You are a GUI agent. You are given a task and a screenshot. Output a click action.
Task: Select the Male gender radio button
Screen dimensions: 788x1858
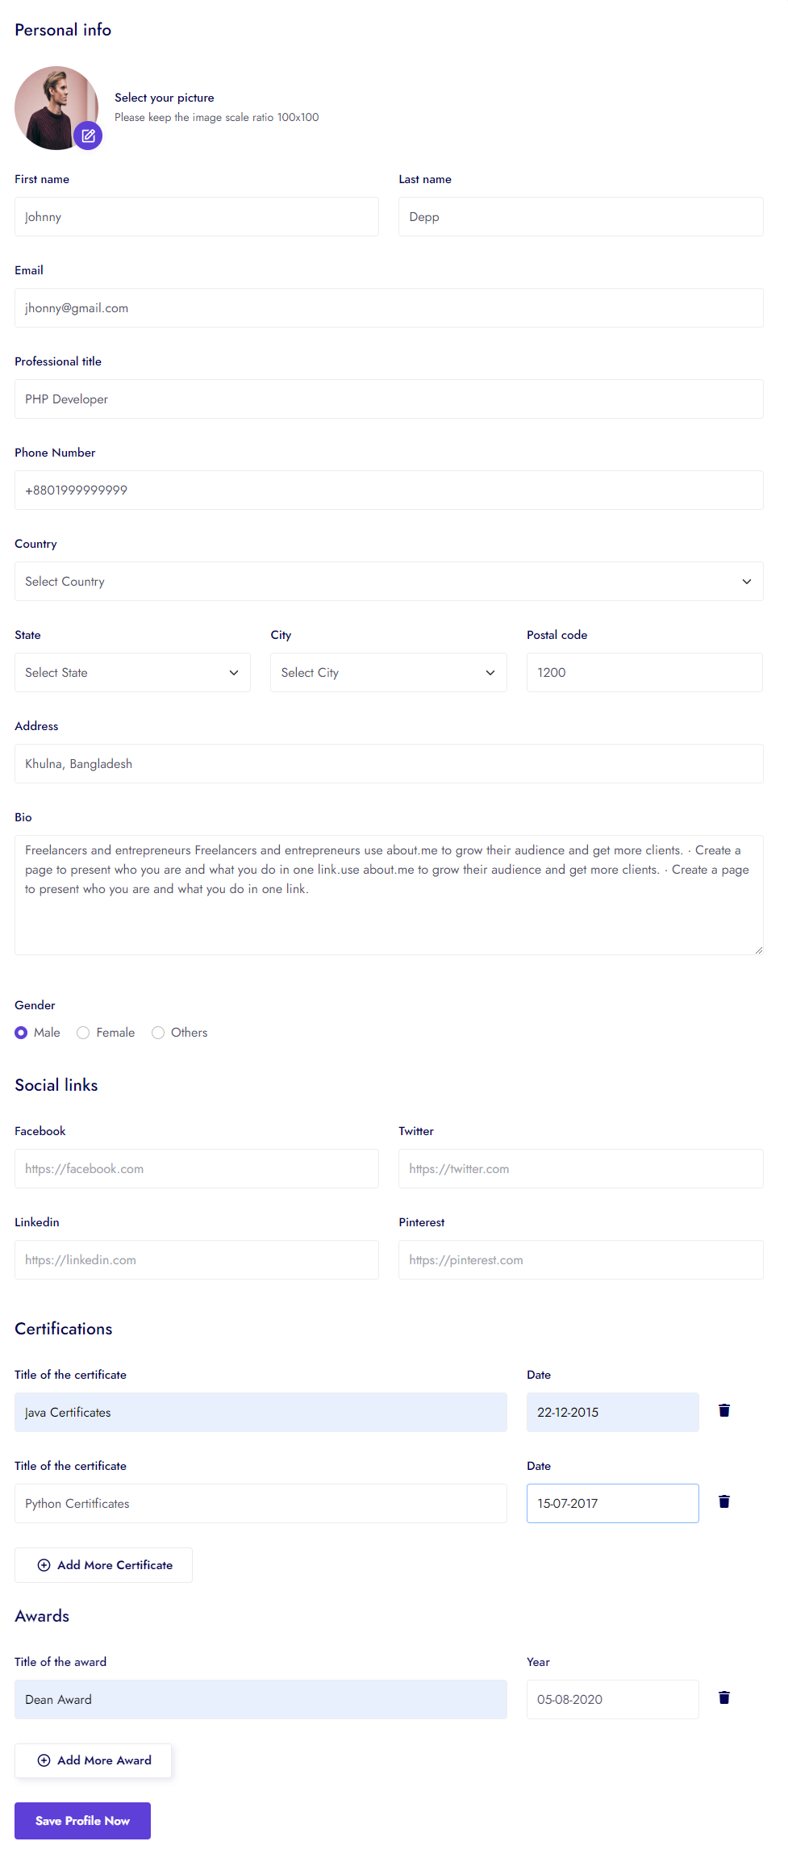(21, 1033)
